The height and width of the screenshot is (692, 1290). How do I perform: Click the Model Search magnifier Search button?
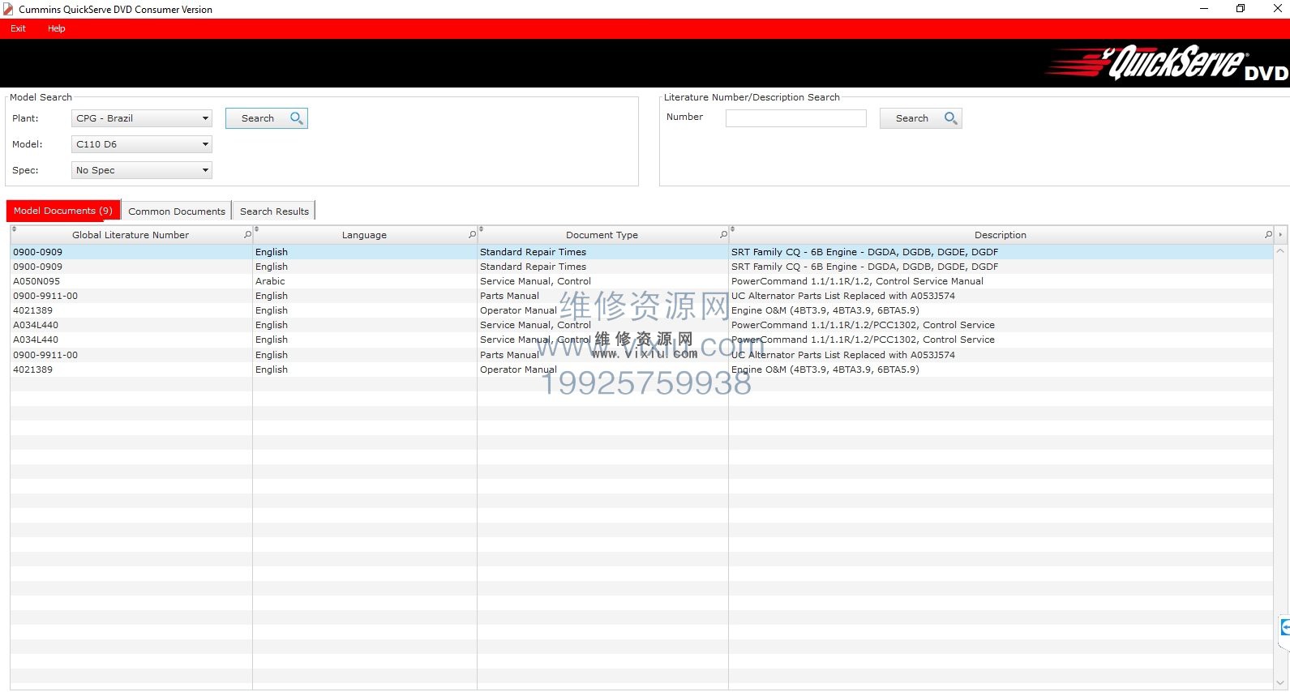267,118
